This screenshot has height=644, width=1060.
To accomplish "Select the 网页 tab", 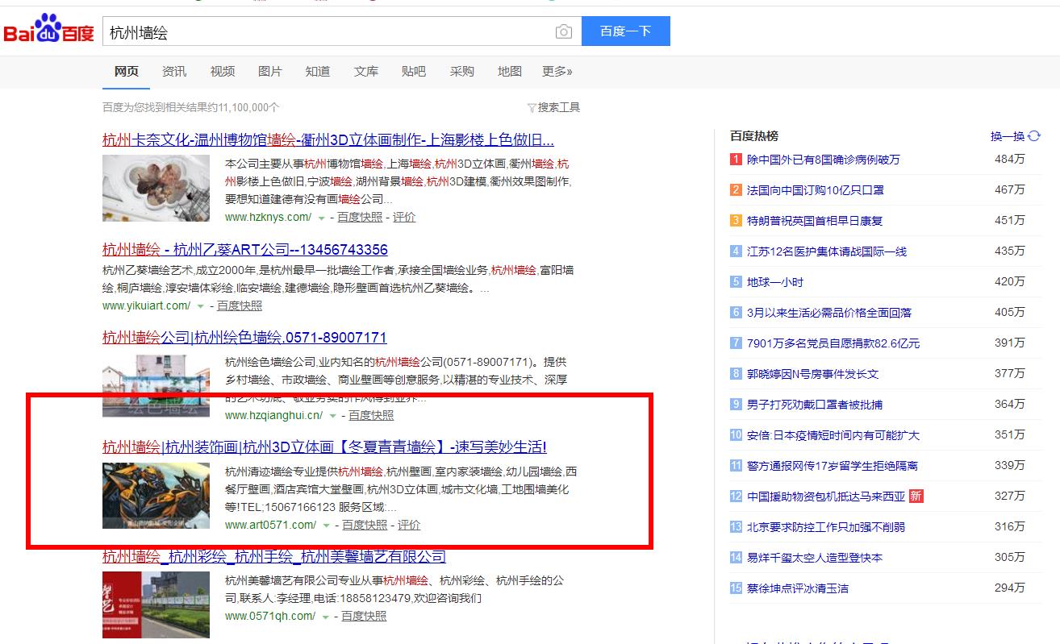I will tap(127, 72).
